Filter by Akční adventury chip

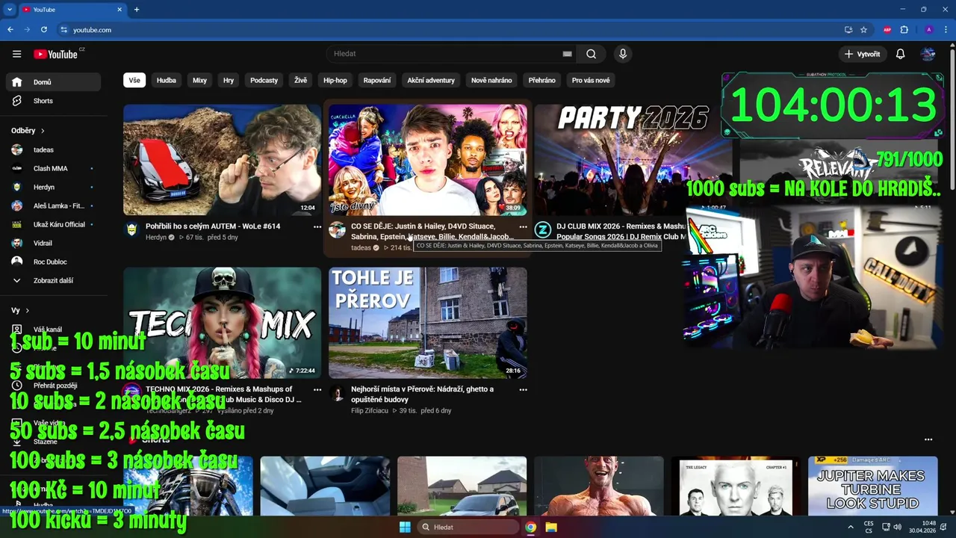(x=431, y=80)
